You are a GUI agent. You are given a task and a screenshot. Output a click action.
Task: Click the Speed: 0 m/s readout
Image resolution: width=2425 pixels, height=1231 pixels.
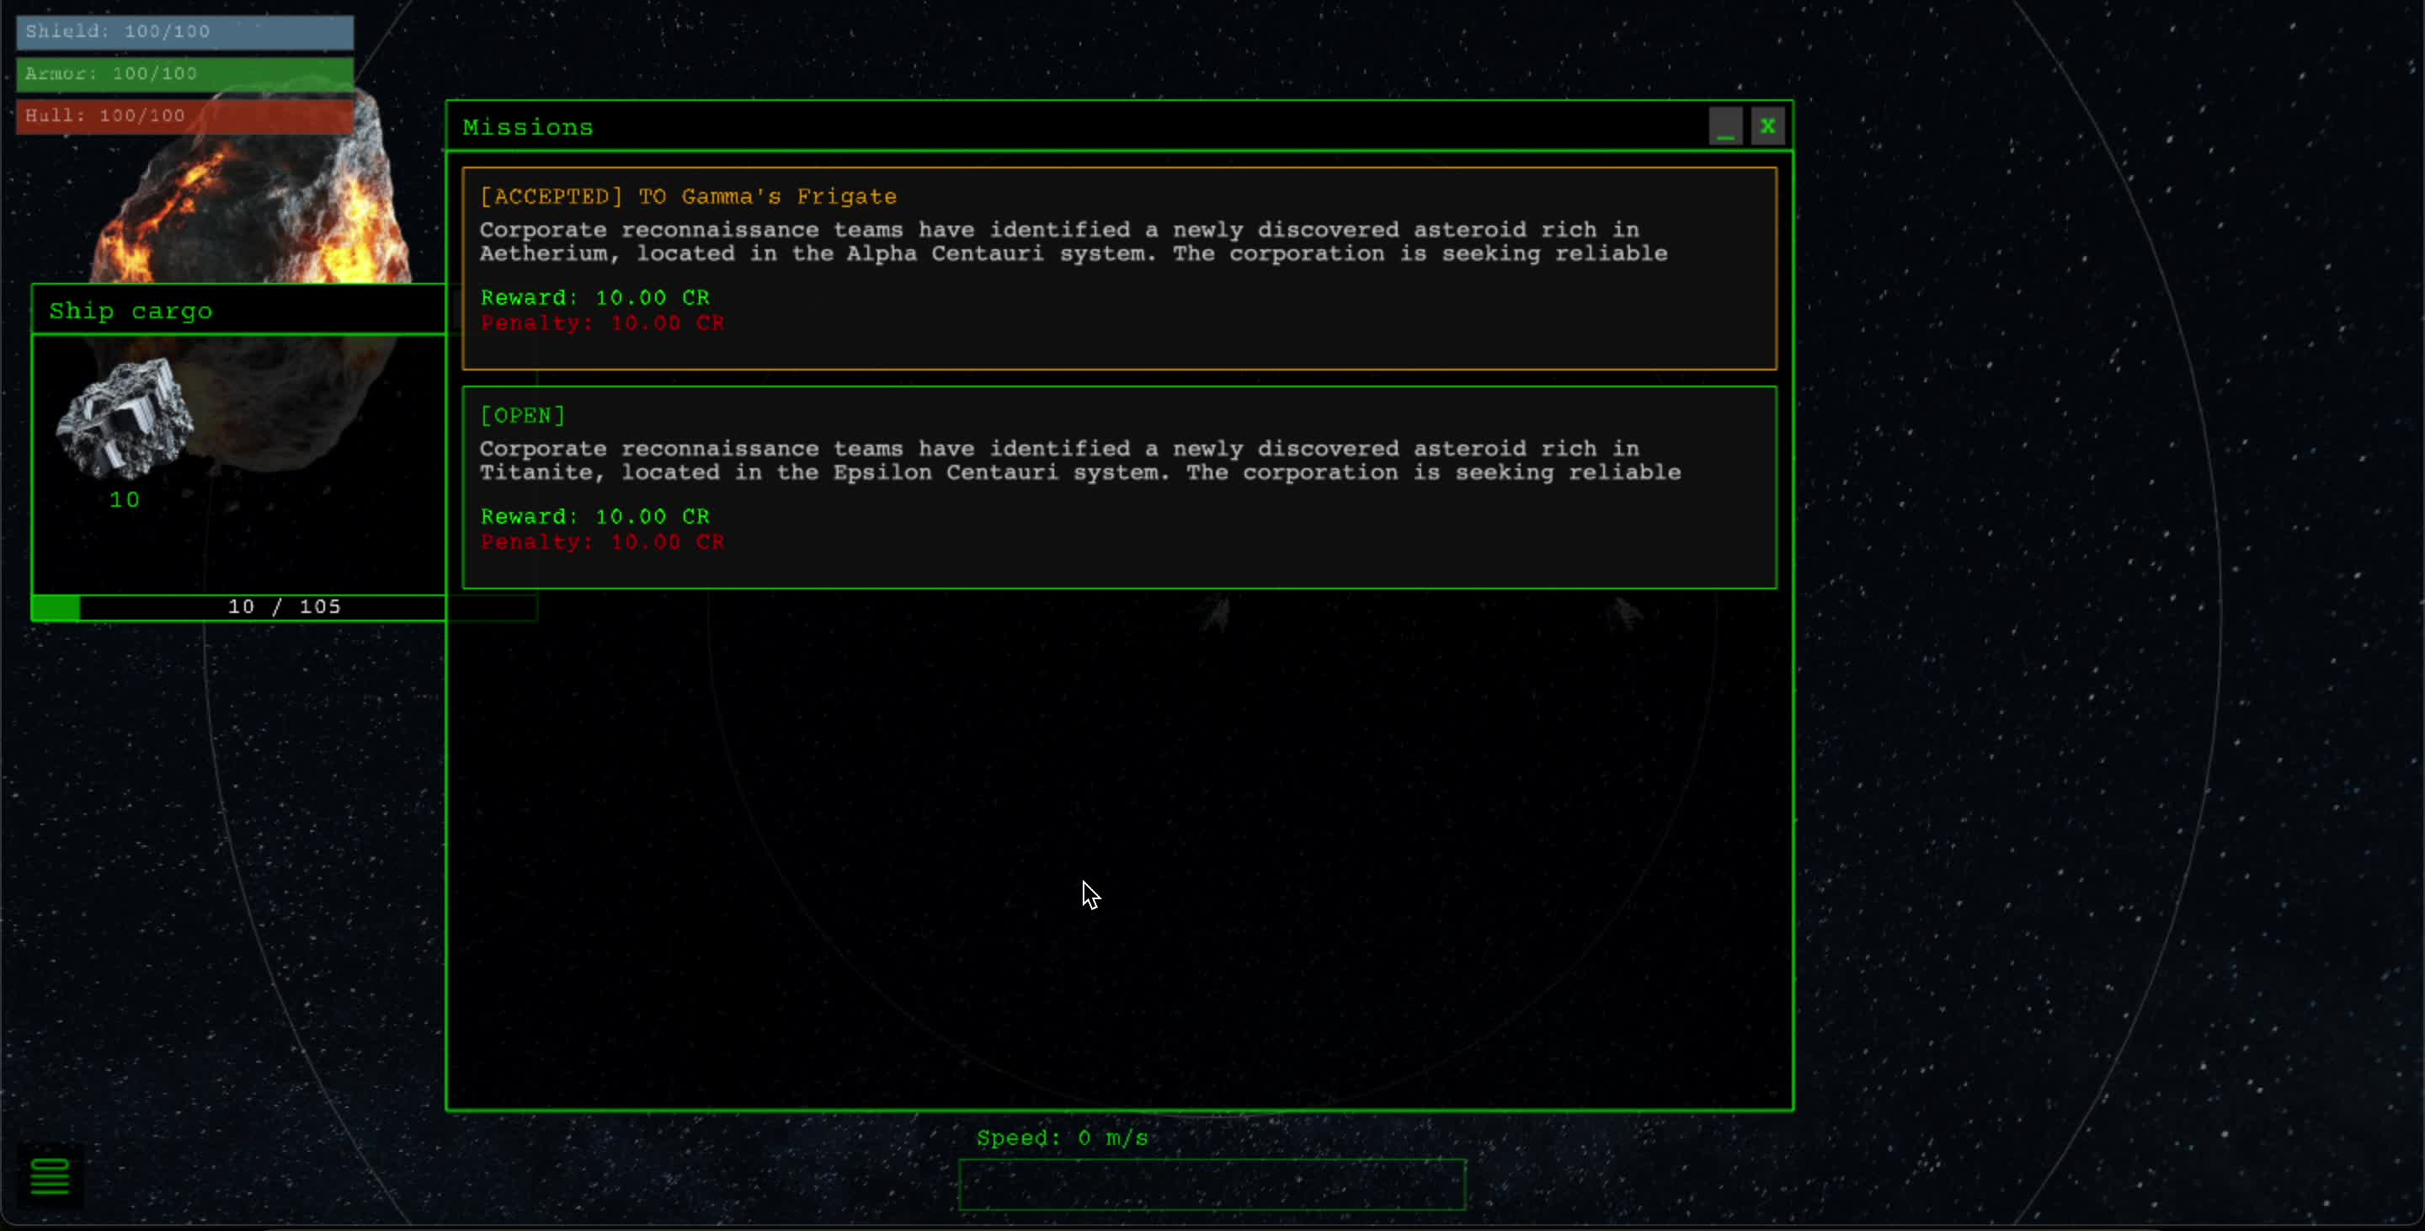point(1063,1137)
